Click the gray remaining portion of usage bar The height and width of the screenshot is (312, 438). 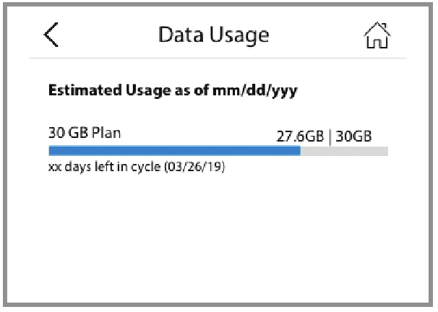(x=344, y=151)
